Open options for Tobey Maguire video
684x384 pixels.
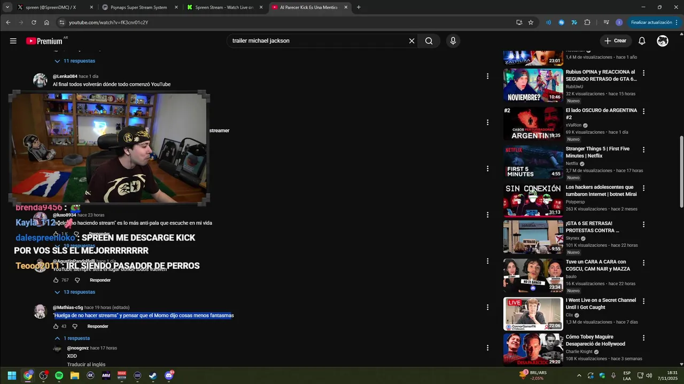click(643, 338)
